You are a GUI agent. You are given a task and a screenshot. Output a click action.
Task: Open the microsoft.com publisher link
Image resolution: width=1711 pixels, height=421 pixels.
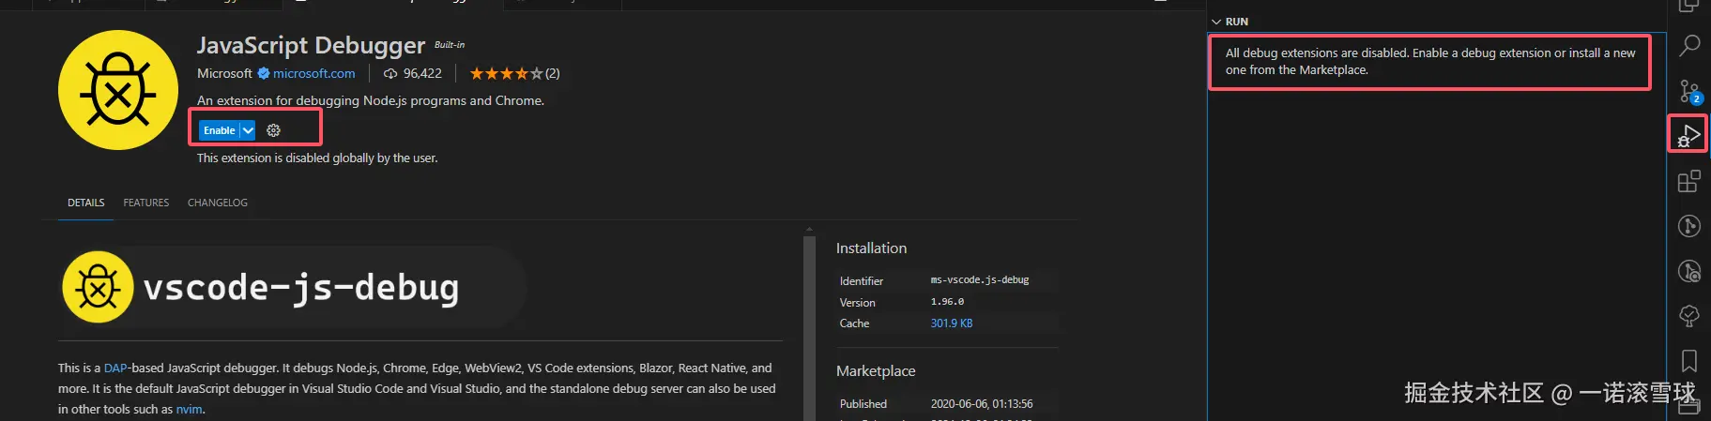pos(314,73)
